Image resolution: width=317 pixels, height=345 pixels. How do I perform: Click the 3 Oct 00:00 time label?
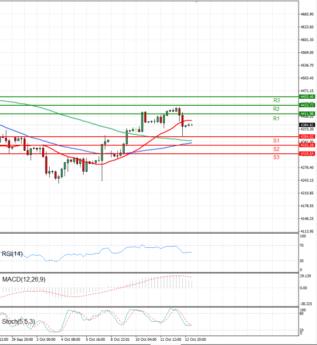pyautogui.click(x=46, y=340)
